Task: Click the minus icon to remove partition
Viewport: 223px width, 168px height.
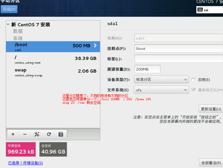Action: click(25, 134)
